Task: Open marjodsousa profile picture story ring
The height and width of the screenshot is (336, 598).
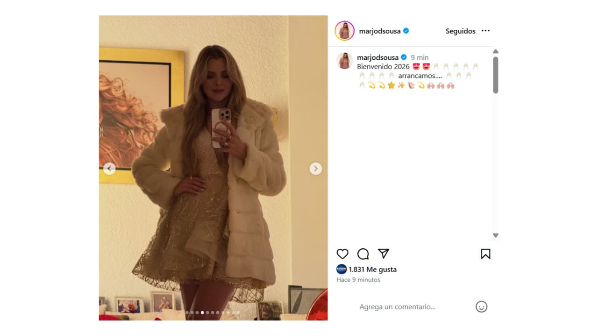Action: coord(344,31)
